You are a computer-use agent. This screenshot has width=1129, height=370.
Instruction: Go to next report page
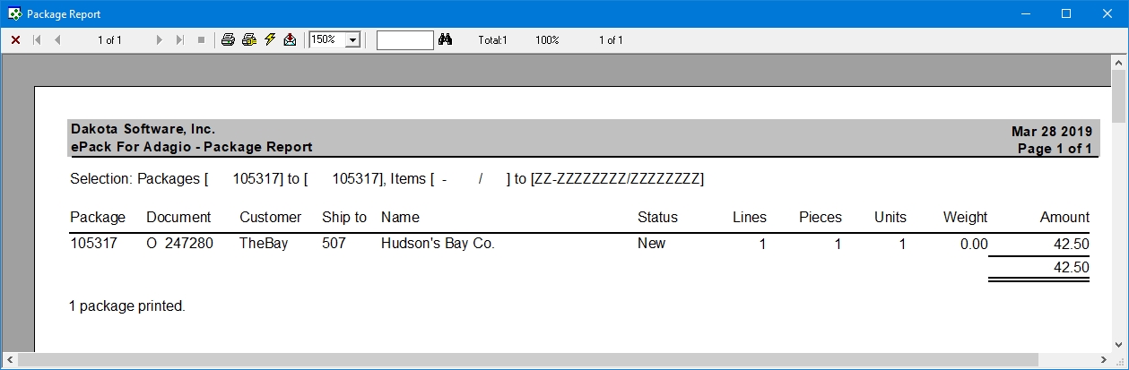160,40
